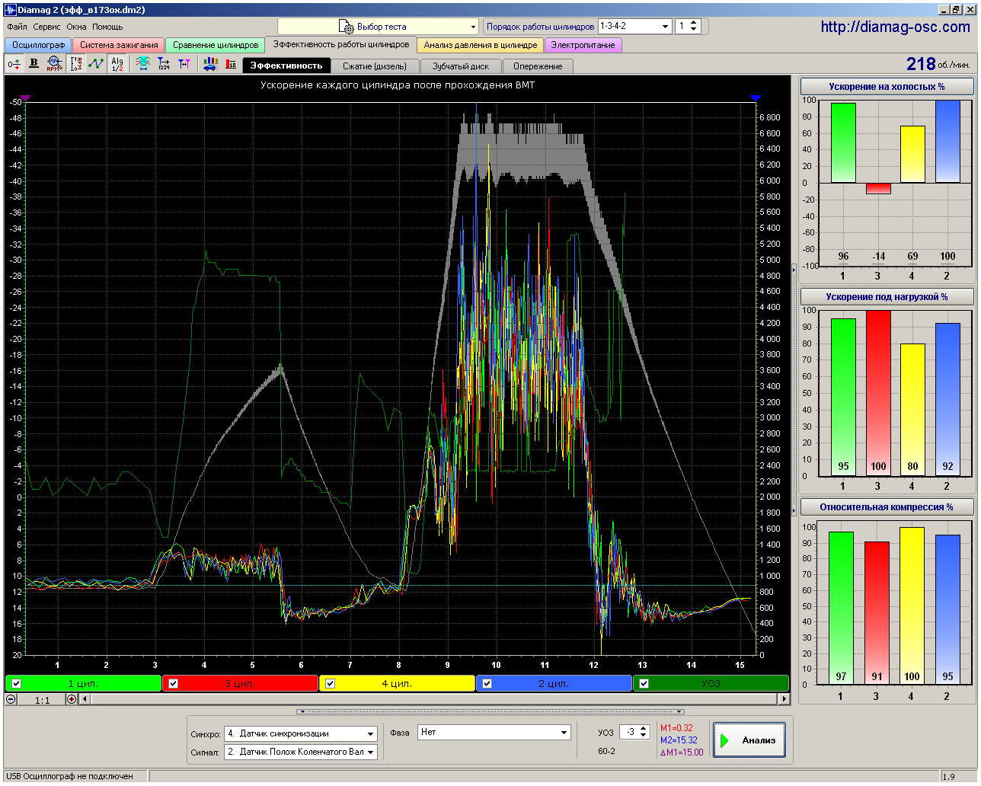
Task: Click the 1:1 zoom reset label
Action: pyautogui.click(x=42, y=700)
